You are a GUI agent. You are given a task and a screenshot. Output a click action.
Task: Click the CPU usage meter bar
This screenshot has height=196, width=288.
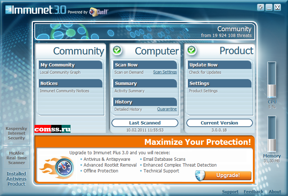272,80
